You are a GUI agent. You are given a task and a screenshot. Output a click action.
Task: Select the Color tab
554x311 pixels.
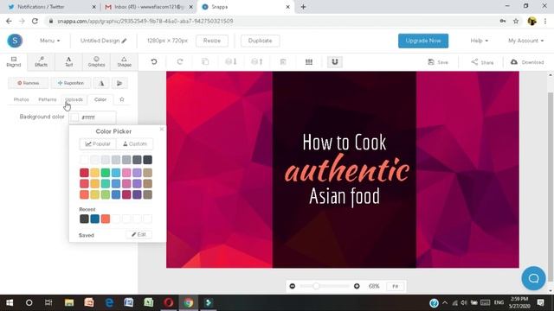click(x=100, y=99)
